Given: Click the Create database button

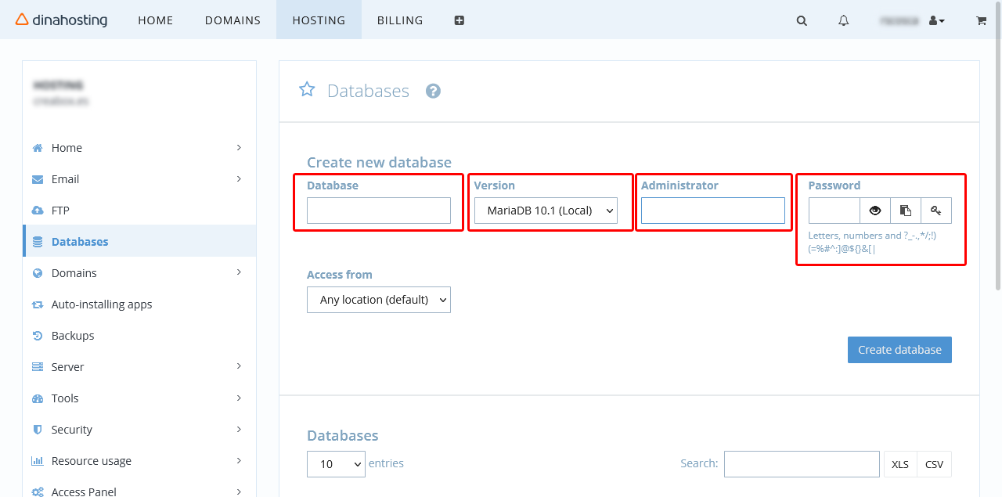Looking at the screenshot, I should (899, 350).
